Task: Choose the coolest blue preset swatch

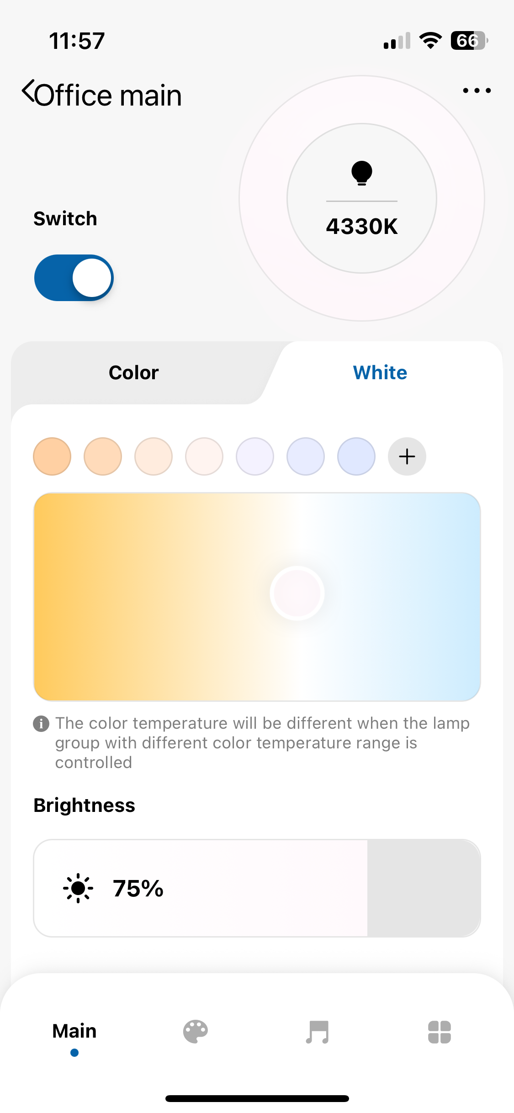Action: coord(356,456)
